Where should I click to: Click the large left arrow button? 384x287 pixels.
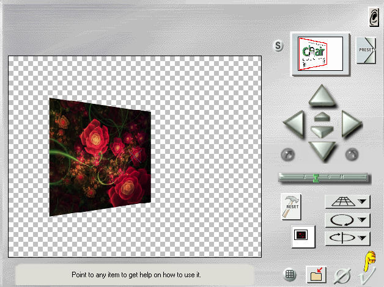point(294,124)
